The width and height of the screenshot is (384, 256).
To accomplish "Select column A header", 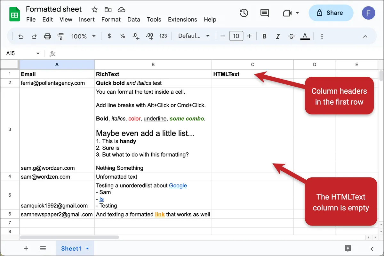I will pyautogui.click(x=57, y=64).
